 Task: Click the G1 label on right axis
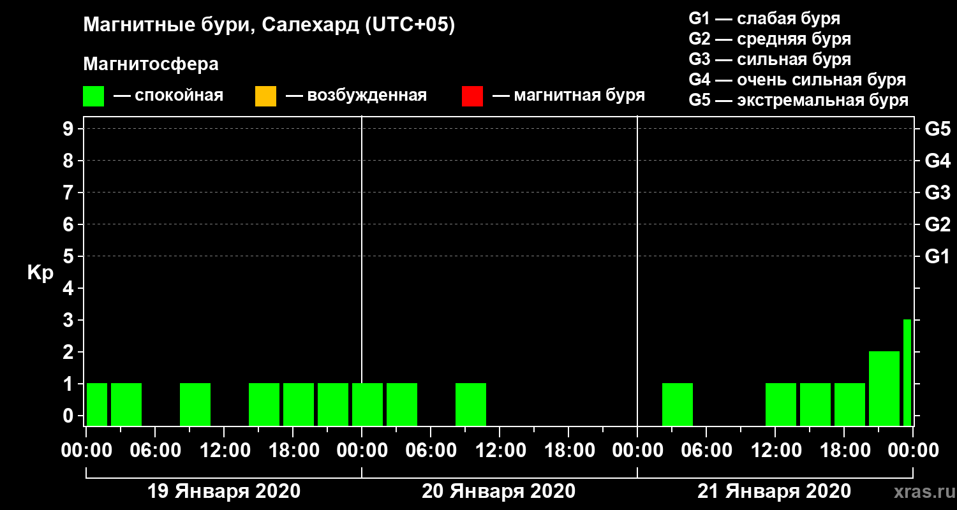tap(937, 257)
